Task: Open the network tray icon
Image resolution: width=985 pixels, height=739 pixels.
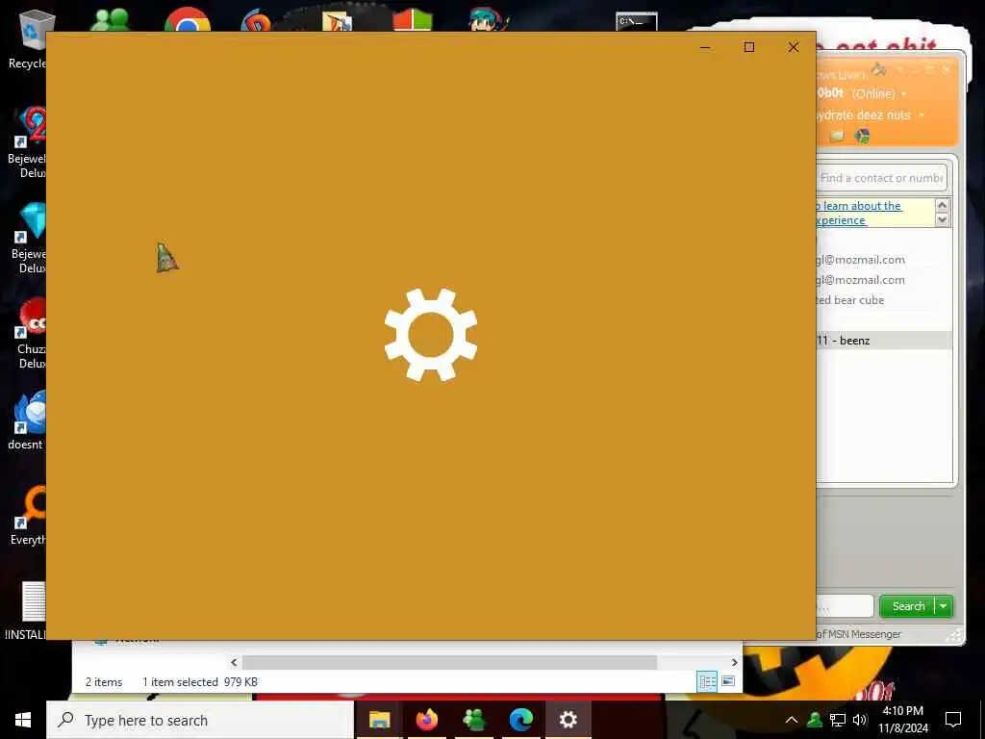Action: point(838,720)
